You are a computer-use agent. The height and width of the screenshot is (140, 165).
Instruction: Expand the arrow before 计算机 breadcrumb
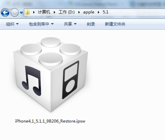34,12
